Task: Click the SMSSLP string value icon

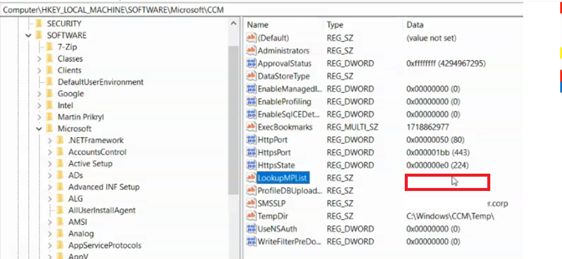Action: (x=251, y=203)
